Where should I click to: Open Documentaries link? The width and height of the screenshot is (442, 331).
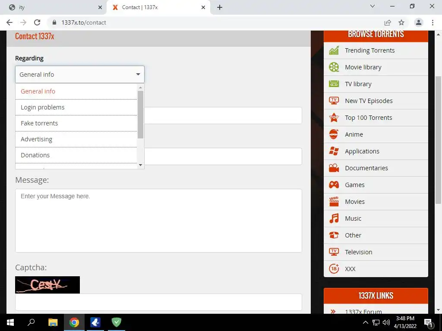pyautogui.click(x=366, y=168)
